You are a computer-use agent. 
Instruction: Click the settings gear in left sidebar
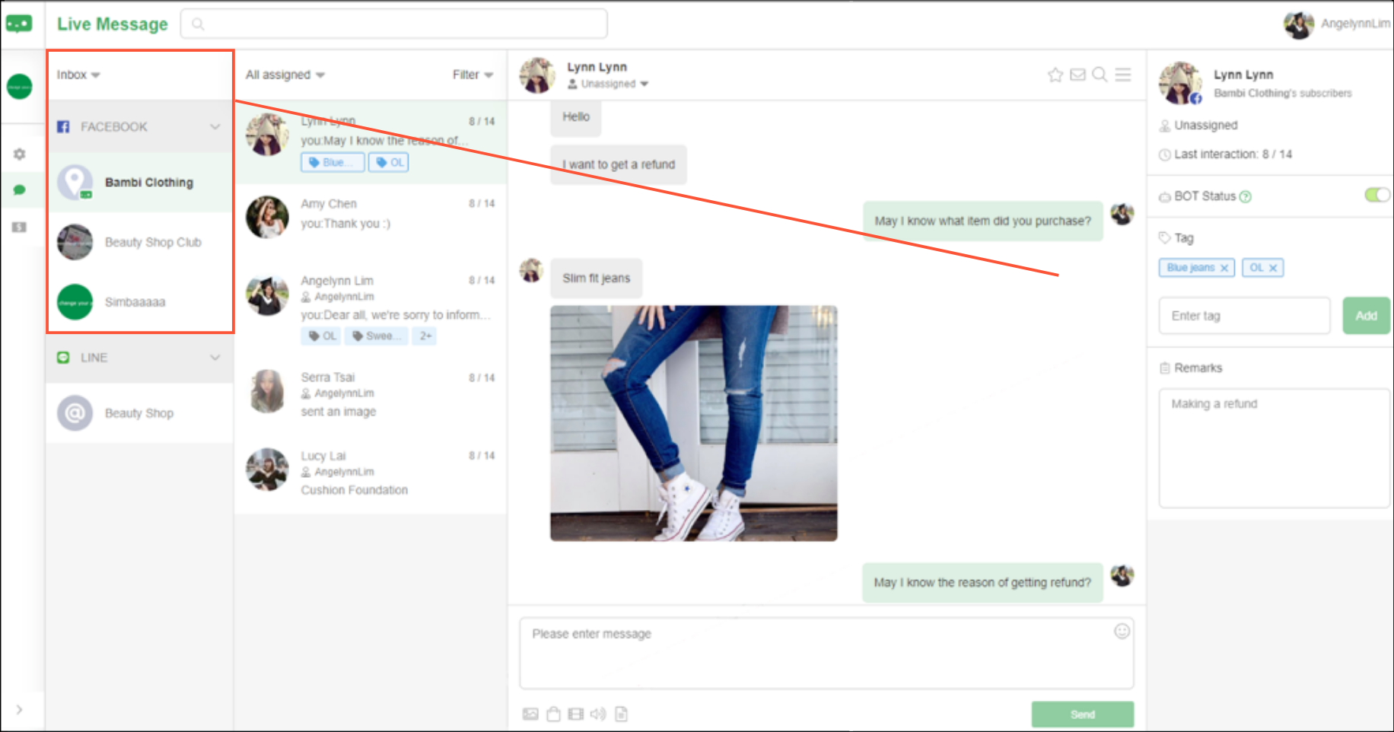(20, 154)
